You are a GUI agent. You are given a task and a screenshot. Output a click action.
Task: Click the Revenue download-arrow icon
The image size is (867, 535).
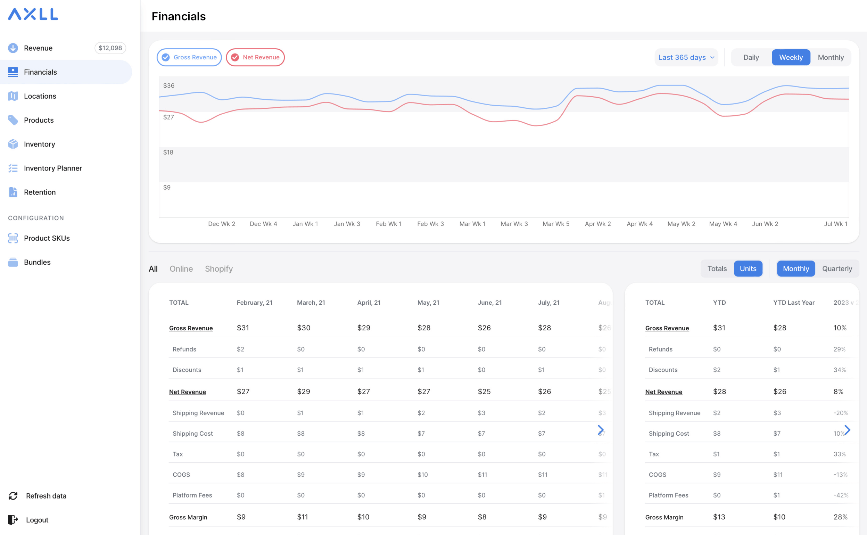point(13,48)
